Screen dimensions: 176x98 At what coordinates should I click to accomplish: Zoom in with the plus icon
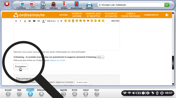click(148, 93)
